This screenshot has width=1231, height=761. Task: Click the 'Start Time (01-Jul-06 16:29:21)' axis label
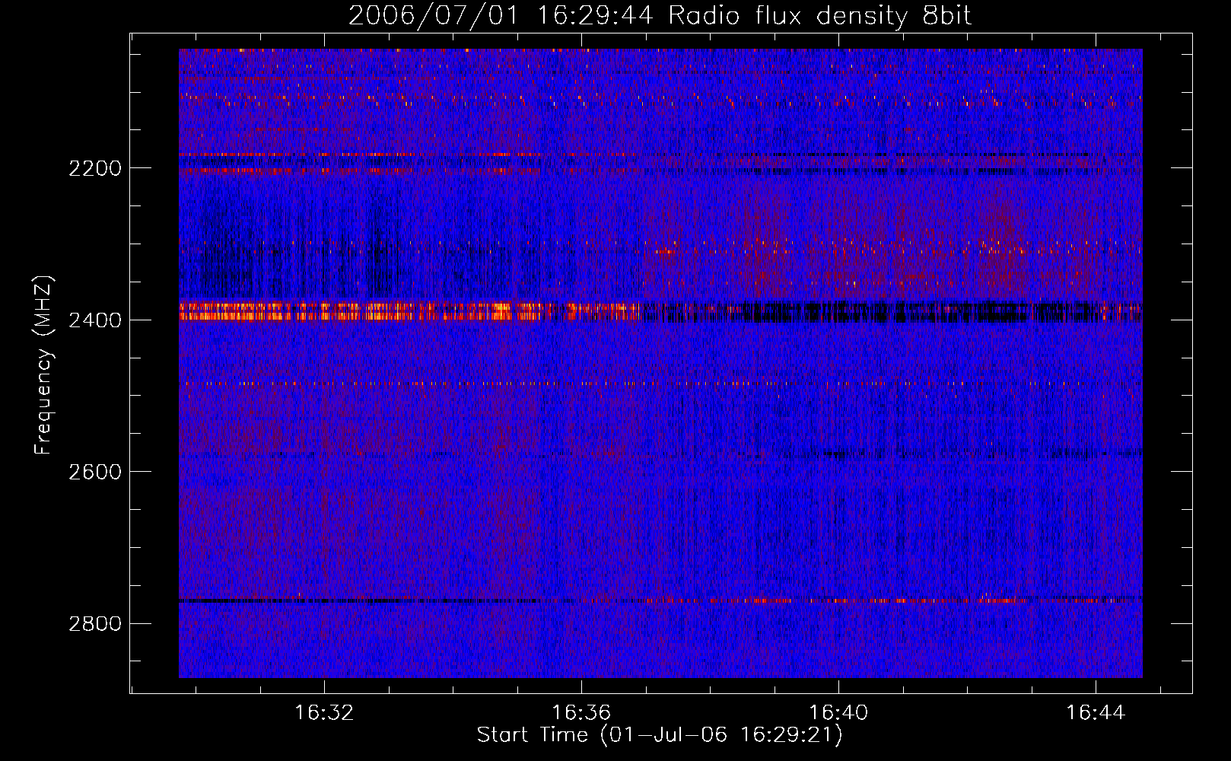(x=660, y=735)
